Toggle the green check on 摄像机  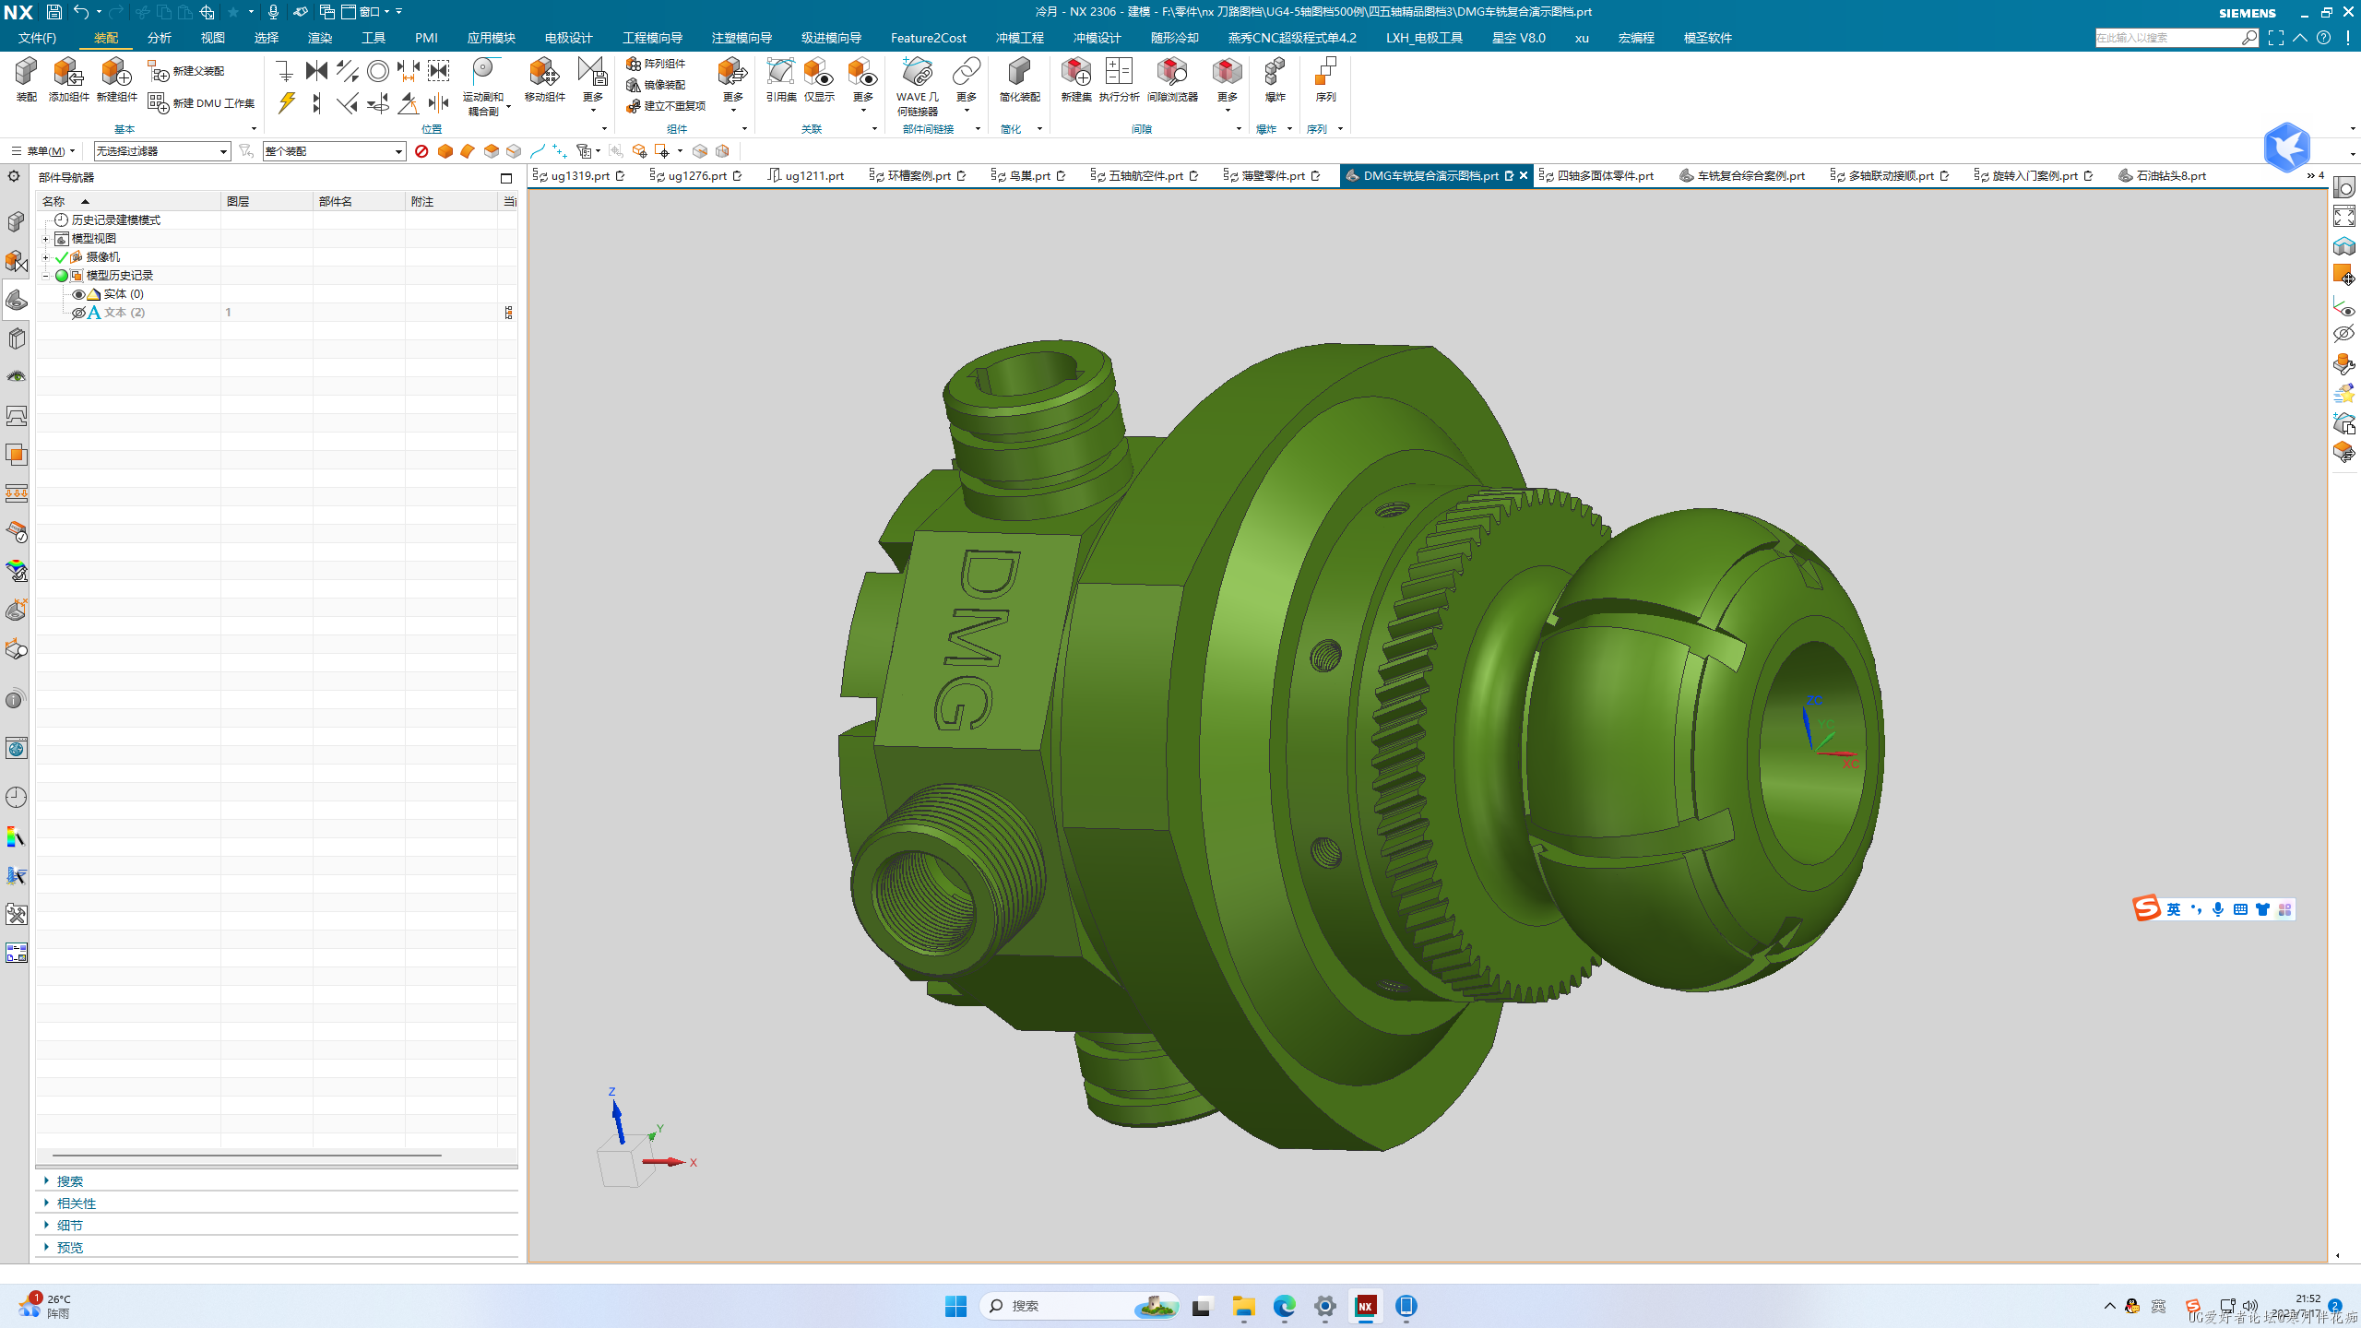click(62, 257)
